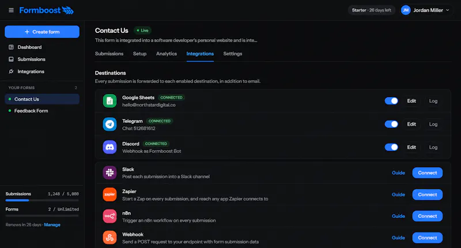Click the Forms usage progress bar
The height and width of the screenshot is (248, 461).
[42, 216]
